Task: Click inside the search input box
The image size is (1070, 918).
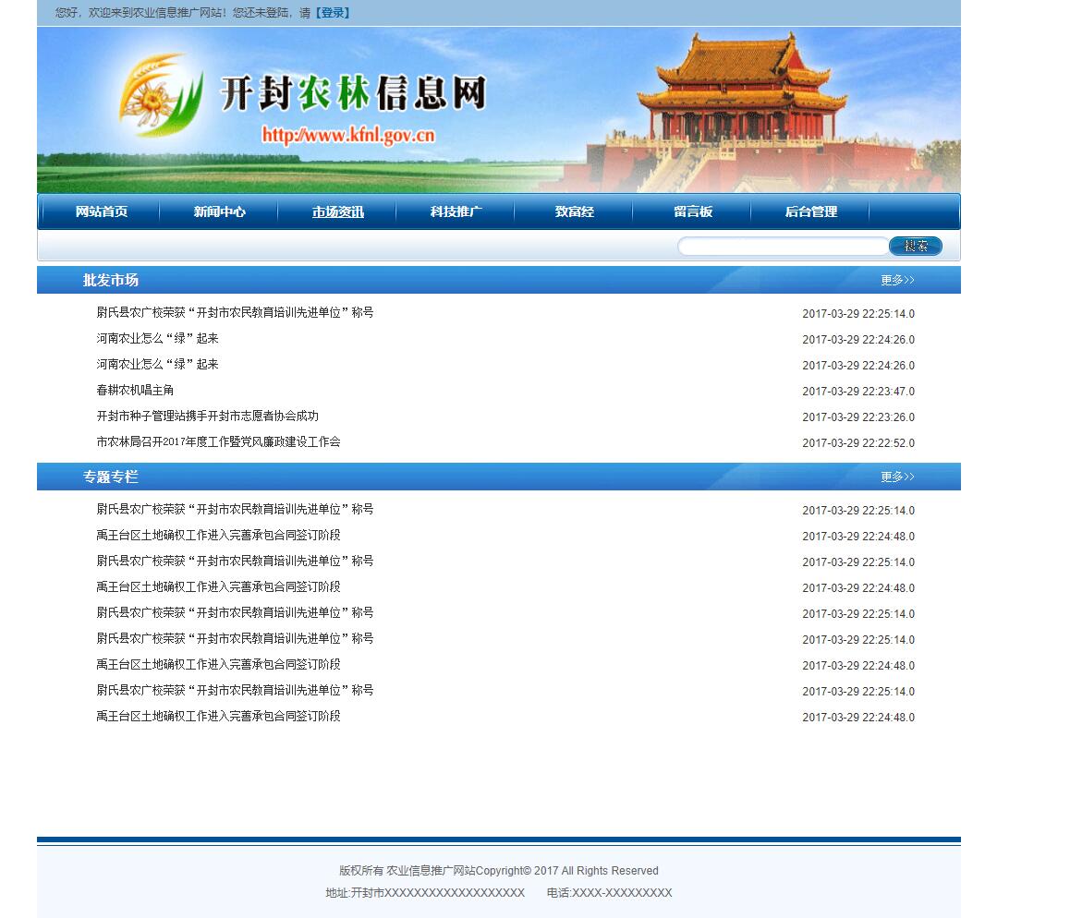Action: click(x=781, y=246)
